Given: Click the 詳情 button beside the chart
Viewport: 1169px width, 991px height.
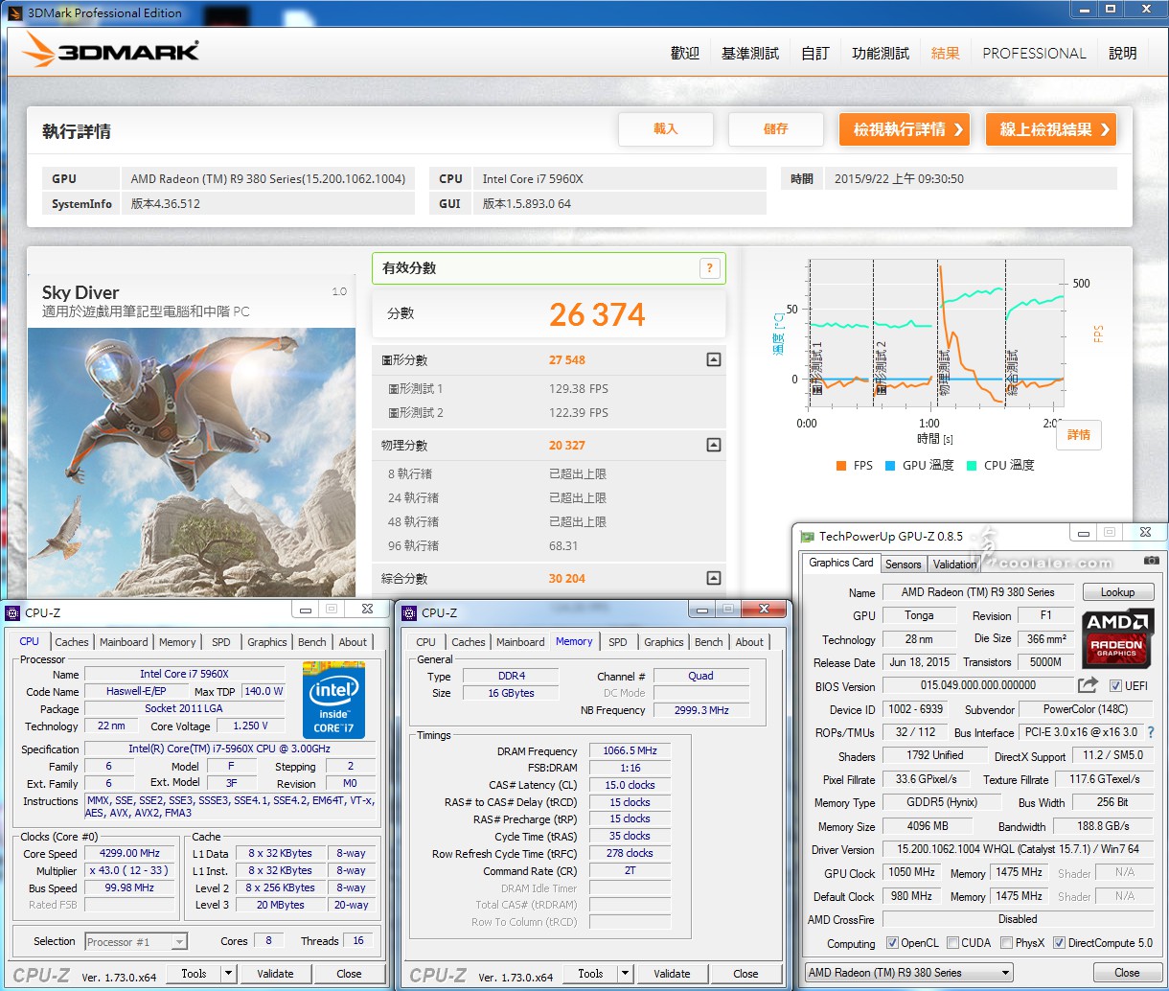Looking at the screenshot, I should [1079, 435].
